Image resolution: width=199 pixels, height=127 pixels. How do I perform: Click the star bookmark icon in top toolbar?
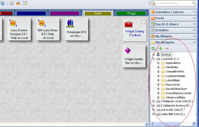click(12, 3)
